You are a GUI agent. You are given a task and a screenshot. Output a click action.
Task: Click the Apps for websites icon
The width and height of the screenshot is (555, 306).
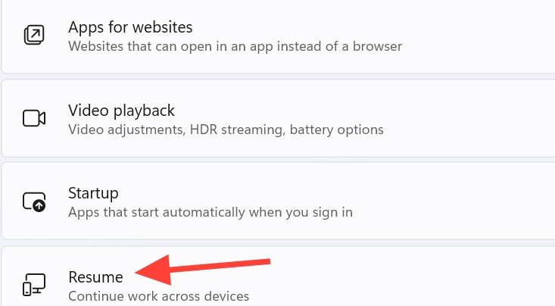click(x=35, y=36)
